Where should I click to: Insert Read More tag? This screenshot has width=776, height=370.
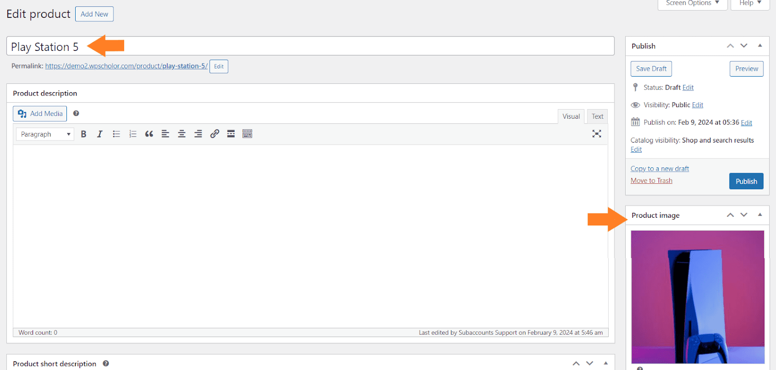231,134
